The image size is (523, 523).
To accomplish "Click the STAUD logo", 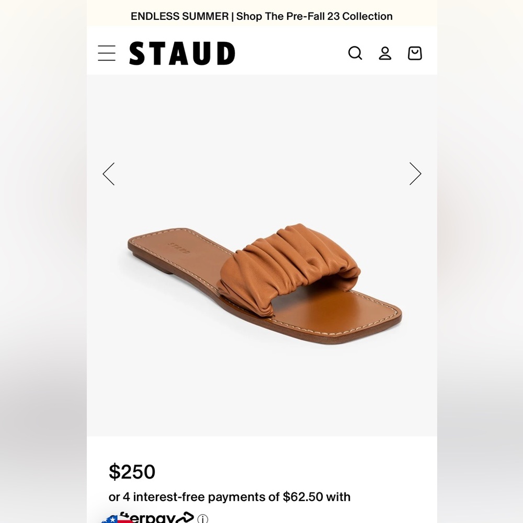I will tap(182, 53).
